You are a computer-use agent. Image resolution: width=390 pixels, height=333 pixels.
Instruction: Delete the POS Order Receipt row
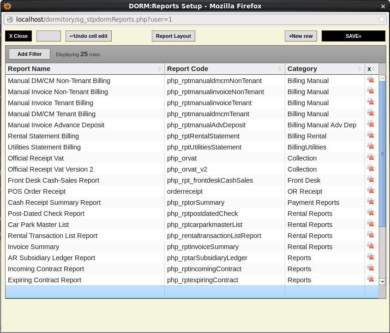point(371,190)
